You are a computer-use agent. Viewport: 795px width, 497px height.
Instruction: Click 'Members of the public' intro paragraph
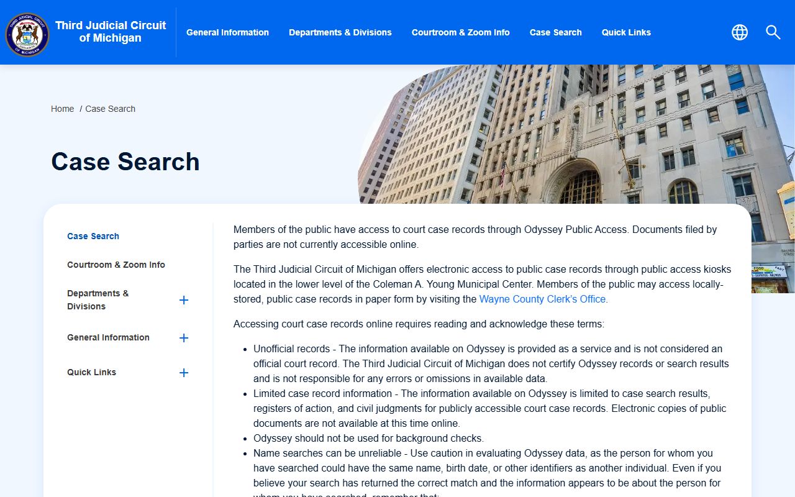[x=475, y=237]
